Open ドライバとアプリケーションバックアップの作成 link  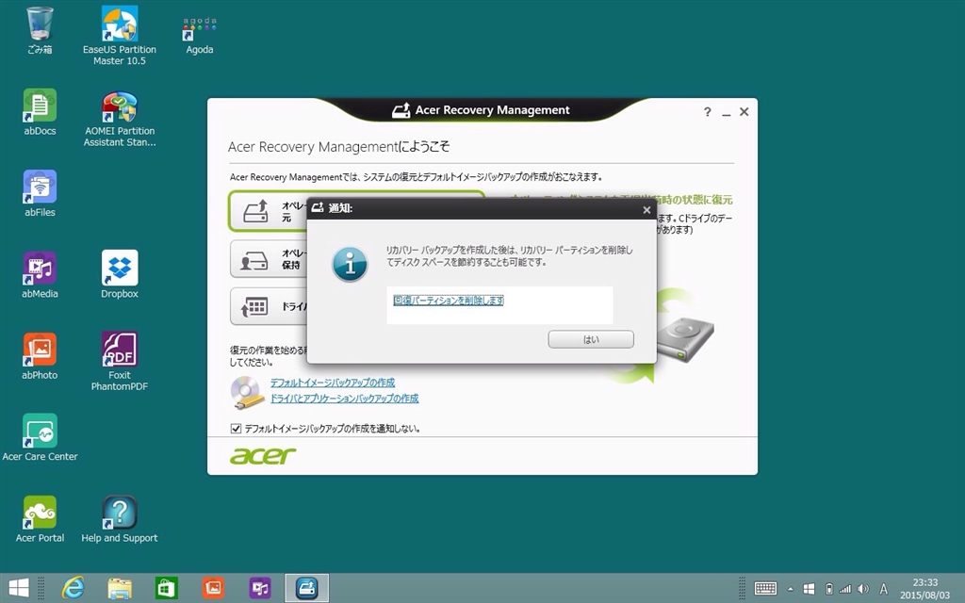pos(345,399)
